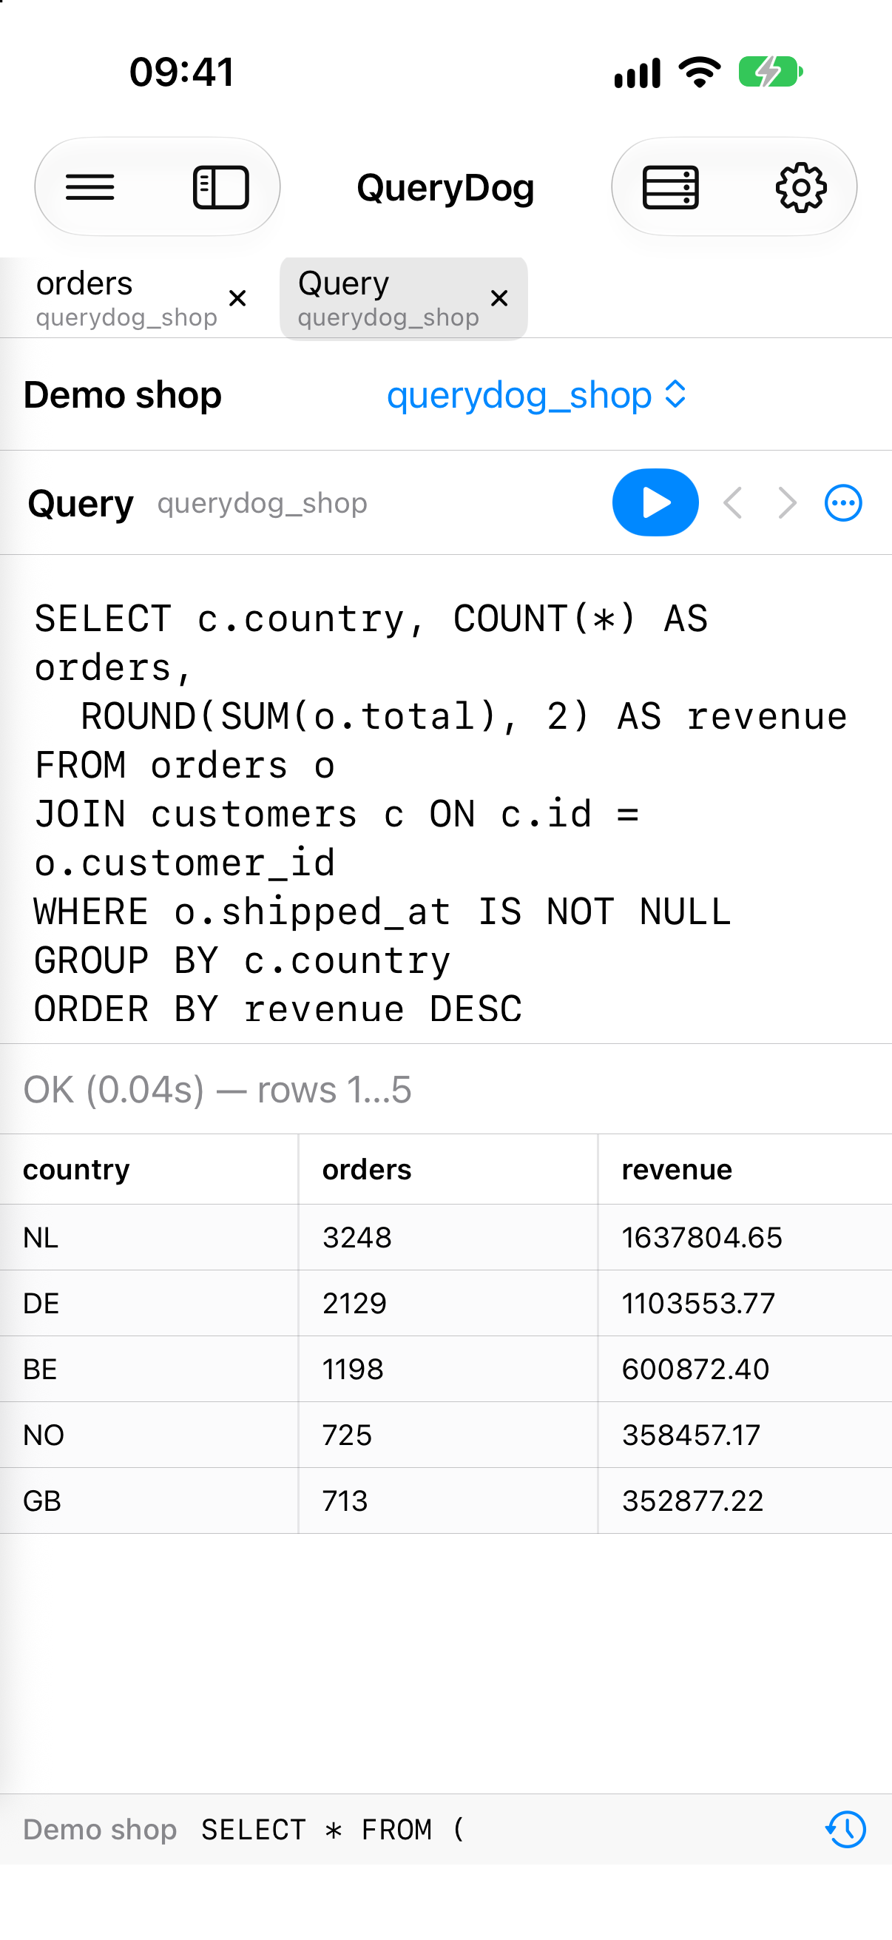Run the query with play button
The width and height of the screenshot is (892, 1940).
coord(655,502)
